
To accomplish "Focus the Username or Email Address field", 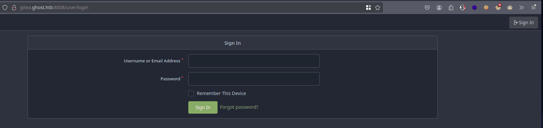I will 254,61.
